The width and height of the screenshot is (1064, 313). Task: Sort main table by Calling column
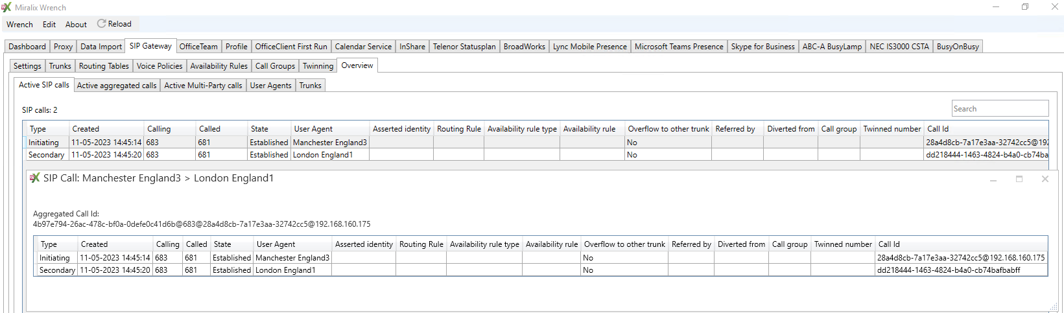pos(169,129)
